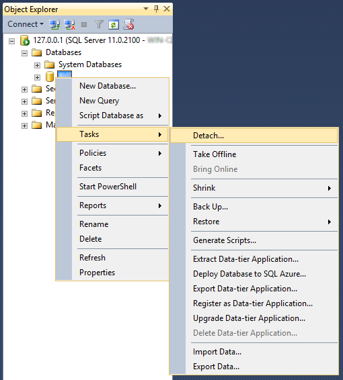The width and height of the screenshot is (343, 380).
Task: Expand the Replication folder node
Action: 24,113
